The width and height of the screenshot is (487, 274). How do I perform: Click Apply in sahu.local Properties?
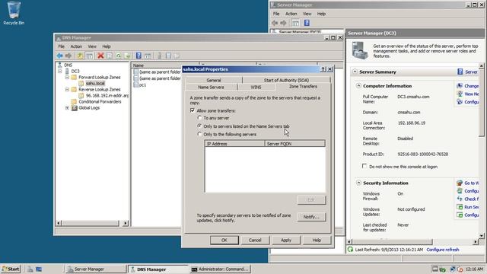(286, 241)
